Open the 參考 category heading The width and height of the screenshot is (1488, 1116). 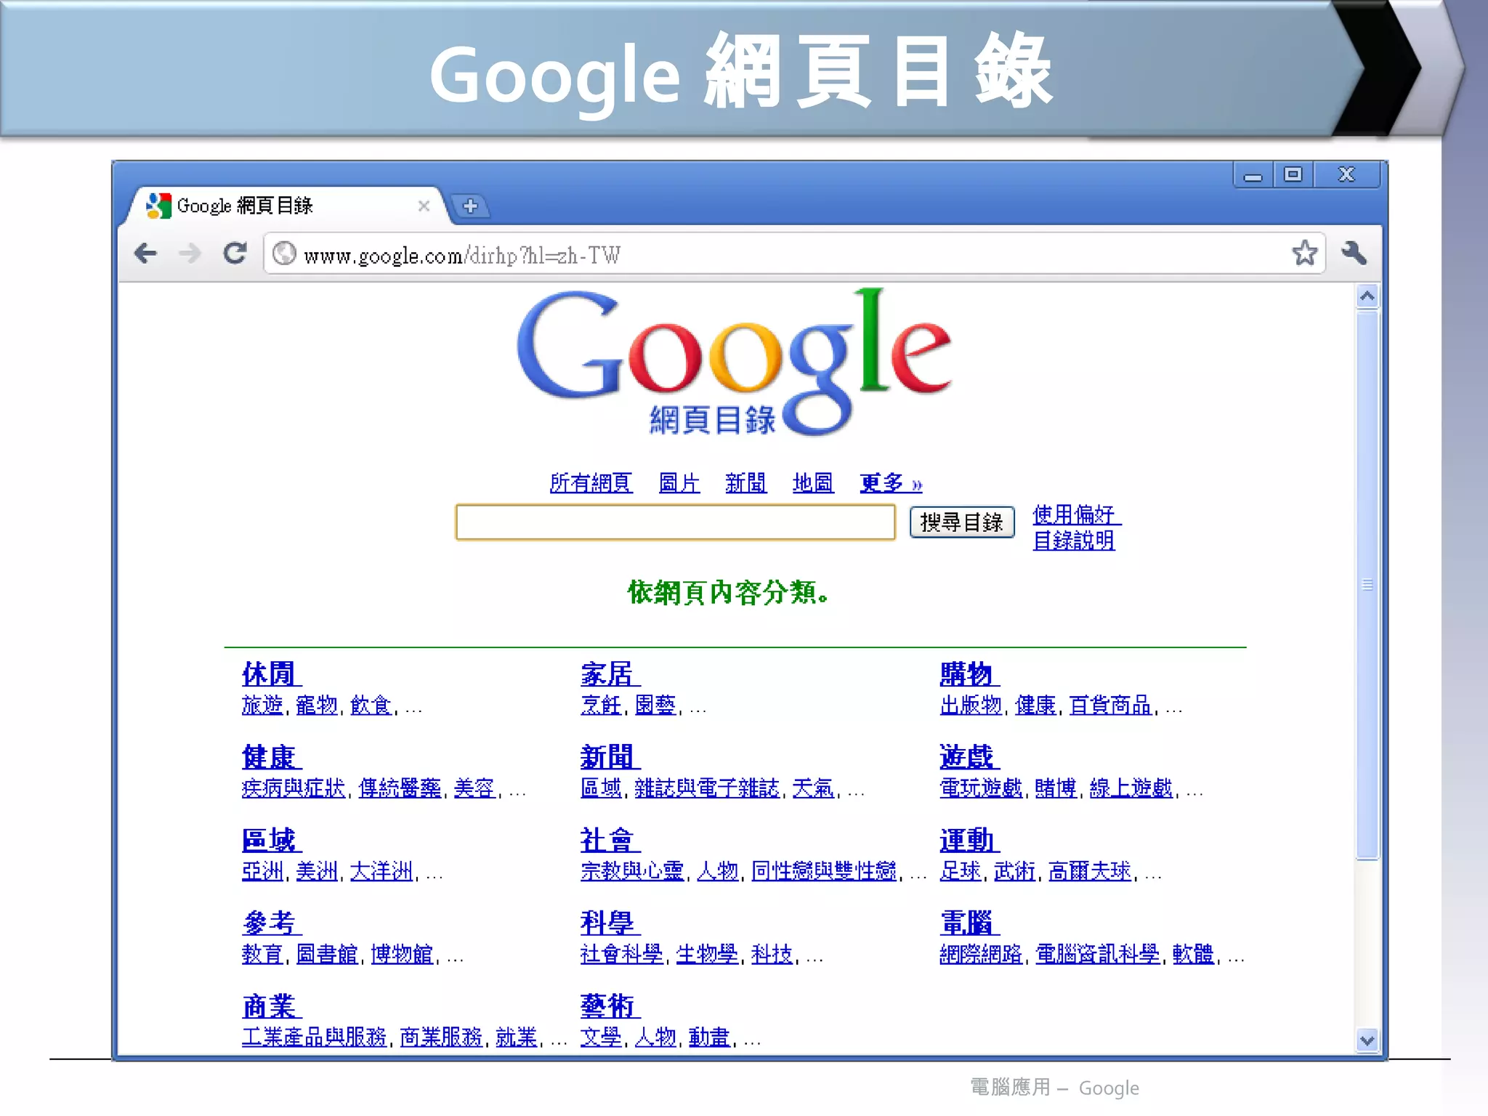pyautogui.click(x=271, y=923)
